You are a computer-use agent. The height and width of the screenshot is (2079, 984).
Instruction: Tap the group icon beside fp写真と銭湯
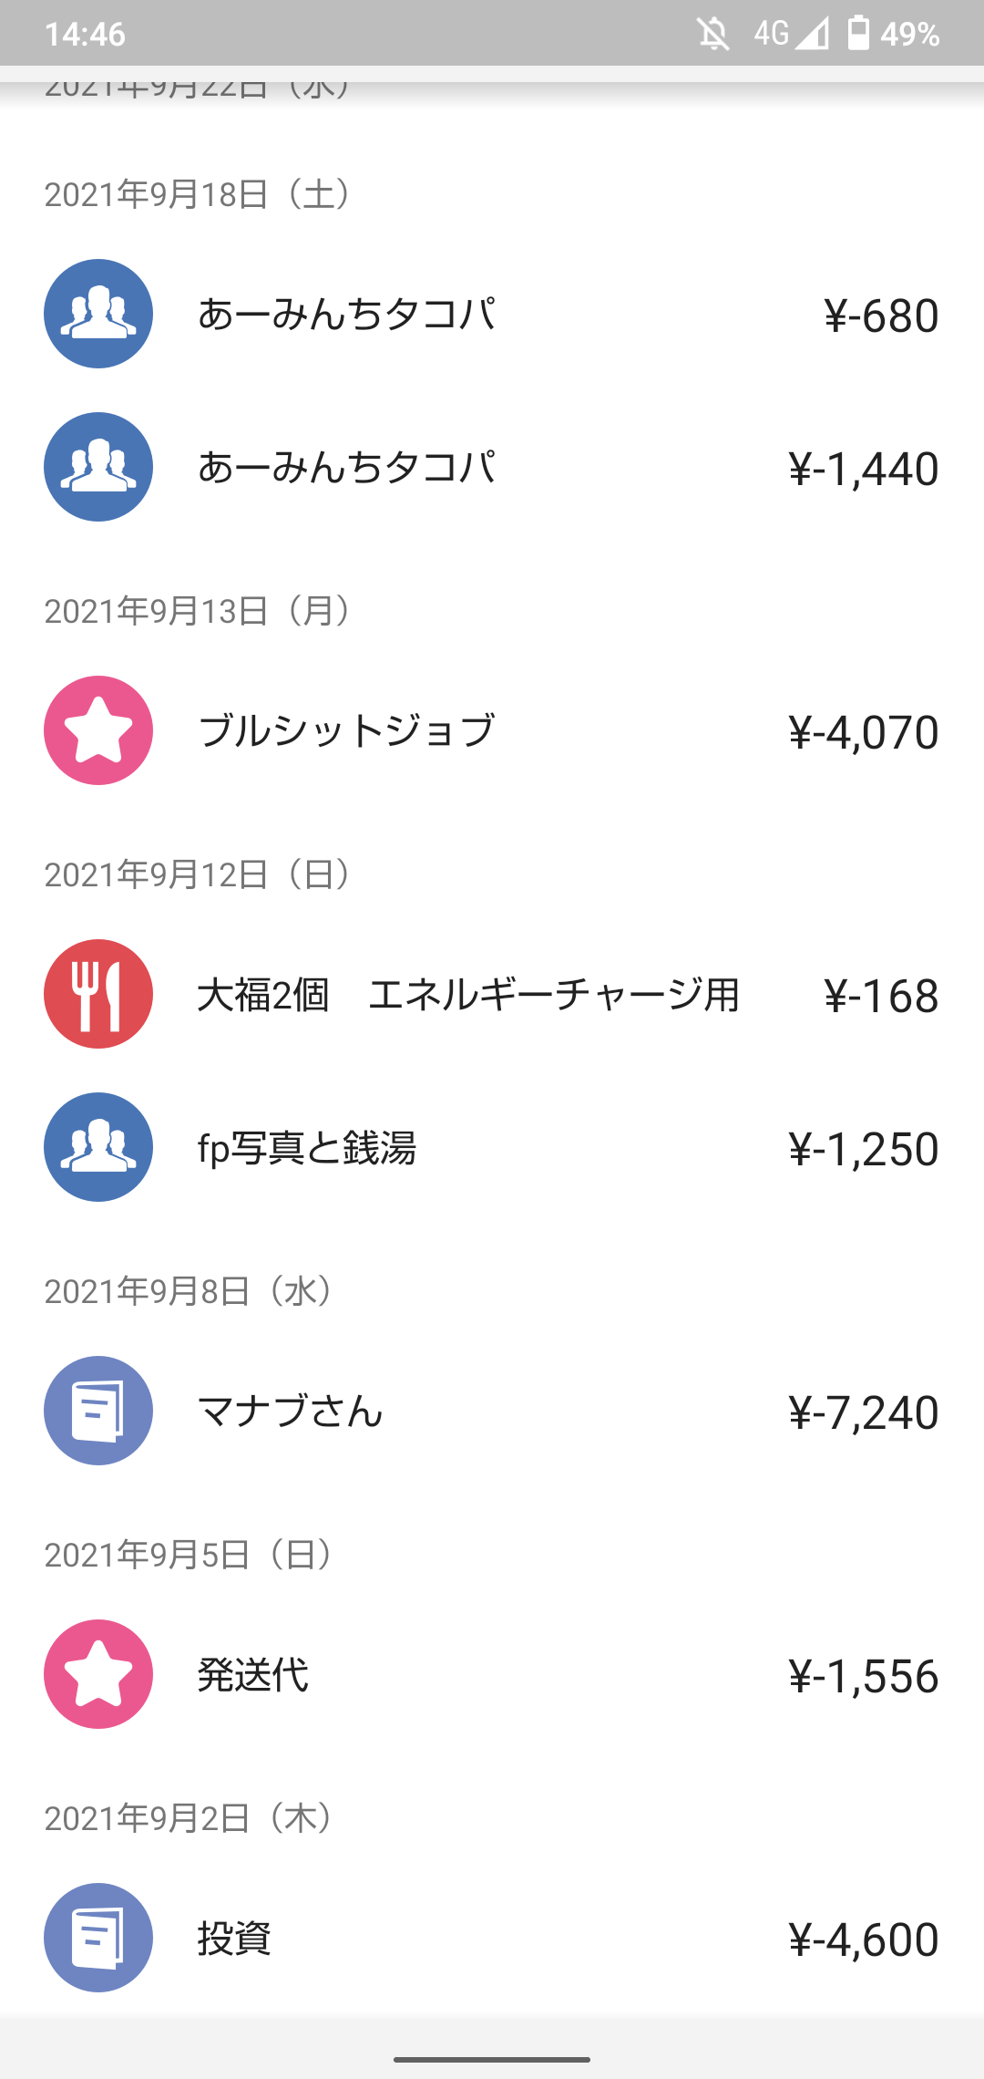[98, 1147]
